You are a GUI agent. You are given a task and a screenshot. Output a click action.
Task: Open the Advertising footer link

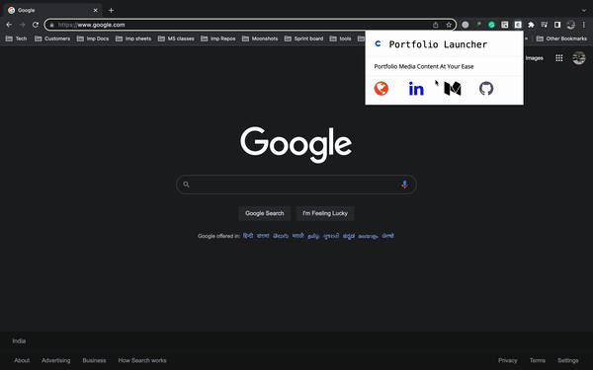pos(56,360)
